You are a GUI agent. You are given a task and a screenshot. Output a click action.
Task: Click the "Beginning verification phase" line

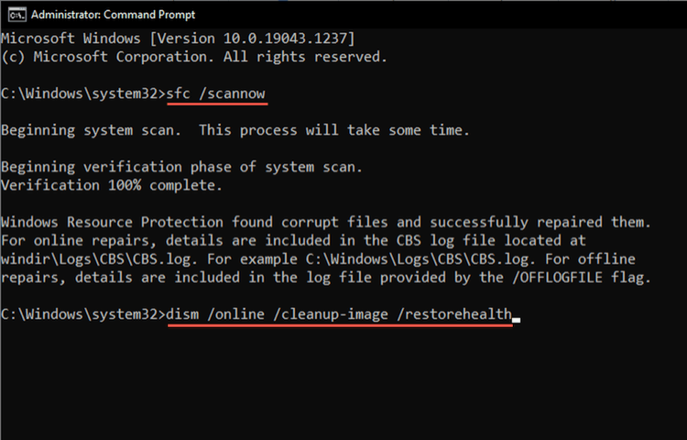point(181,167)
